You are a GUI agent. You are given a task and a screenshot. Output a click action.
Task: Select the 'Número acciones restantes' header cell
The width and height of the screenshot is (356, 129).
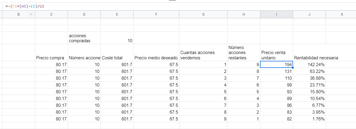point(243,53)
